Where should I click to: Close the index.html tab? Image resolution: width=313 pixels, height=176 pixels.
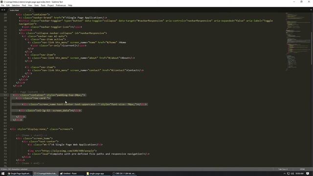30,10
